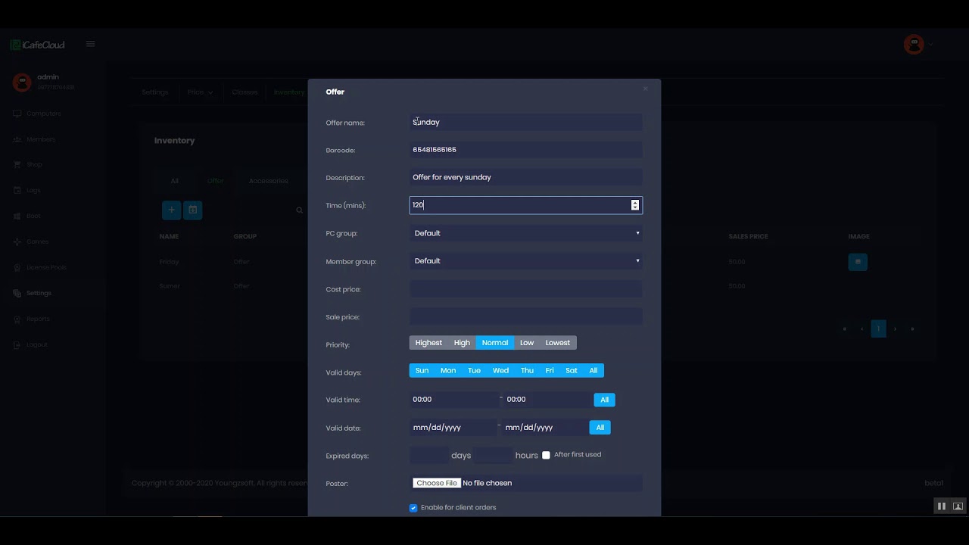The height and width of the screenshot is (545, 969).
Task: Click All button beside Valid date
Action: [600, 428]
